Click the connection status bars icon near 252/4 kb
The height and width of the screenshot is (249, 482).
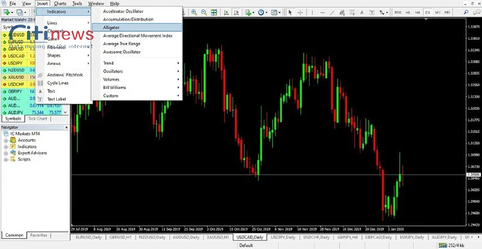point(442,245)
